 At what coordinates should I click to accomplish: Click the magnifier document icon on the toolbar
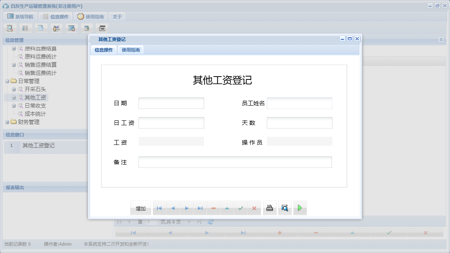[x=9, y=28]
